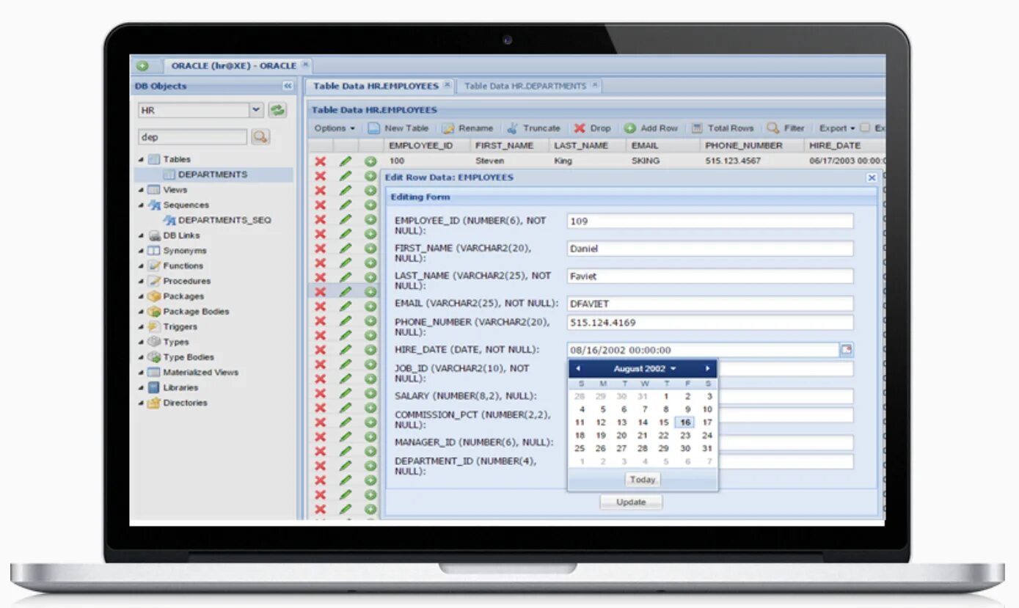
Task: Select the DEPARTMENTS_SEQ sequence node
Action: pos(217,220)
